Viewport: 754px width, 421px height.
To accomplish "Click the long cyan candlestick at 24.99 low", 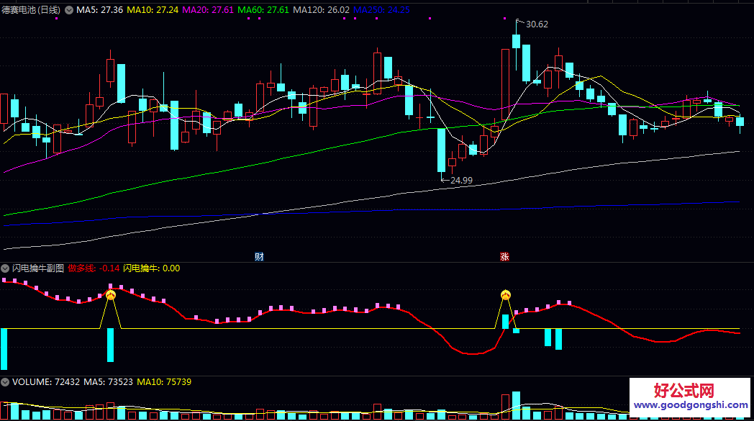I will (442, 150).
